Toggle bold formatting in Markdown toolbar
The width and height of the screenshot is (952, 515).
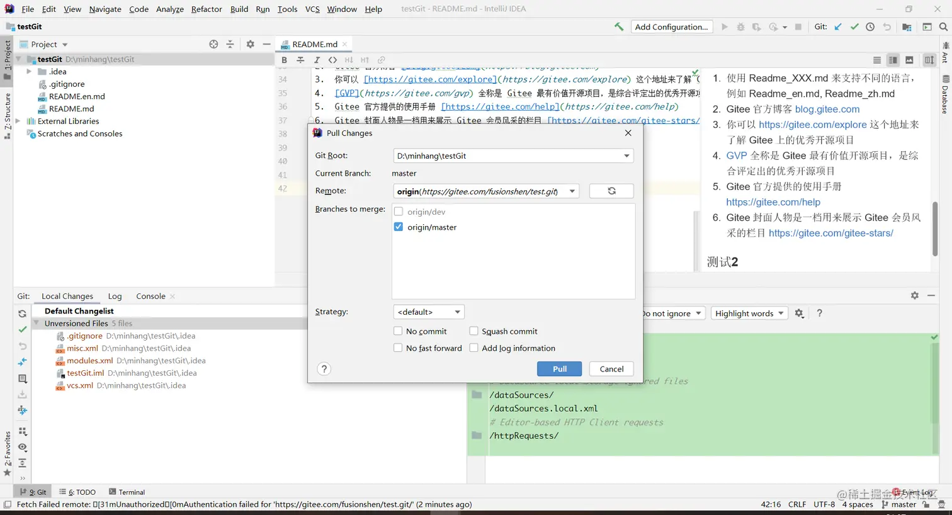[x=284, y=60]
